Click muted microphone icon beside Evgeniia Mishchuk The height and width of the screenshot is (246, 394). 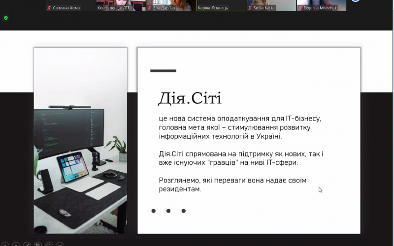[300, 8]
